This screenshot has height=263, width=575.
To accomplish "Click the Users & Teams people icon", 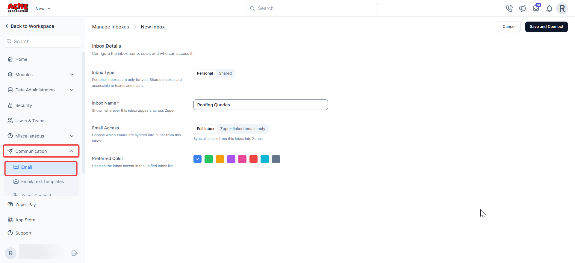I will (10, 120).
